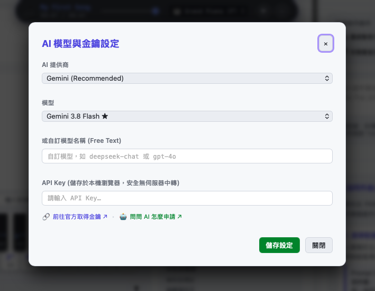The width and height of the screenshot is (375, 291).
Task: Click the AI 提供商 label
Action: point(55,65)
